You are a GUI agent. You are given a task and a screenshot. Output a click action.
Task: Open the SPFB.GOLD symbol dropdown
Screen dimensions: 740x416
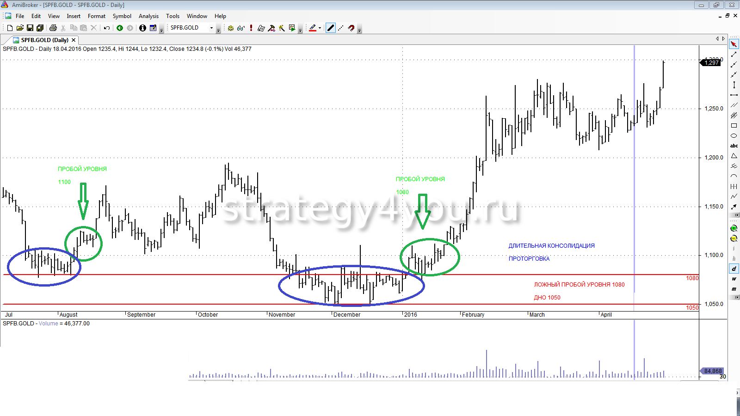[x=212, y=28]
